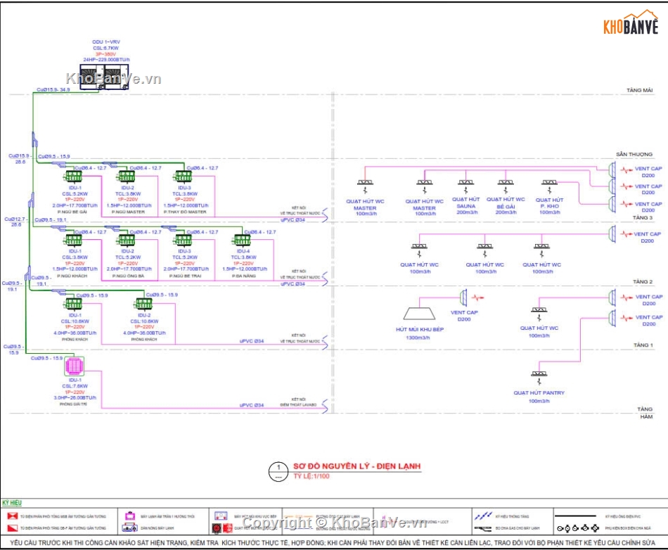Click the drain arrow at ĐIỂM THOÁT LAVABO
Screen dimensions: 668x550
(x=325, y=406)
